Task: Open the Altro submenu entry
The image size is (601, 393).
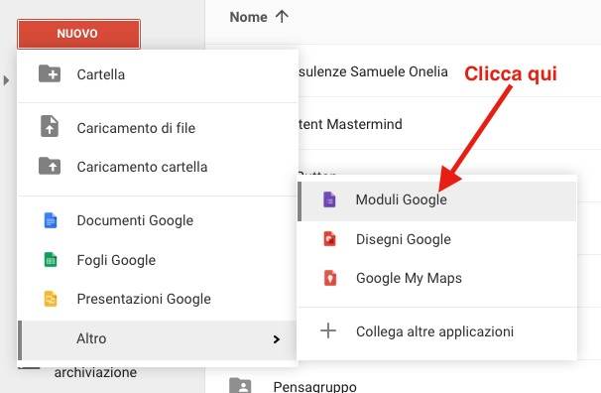Action: tap(157, 339)
